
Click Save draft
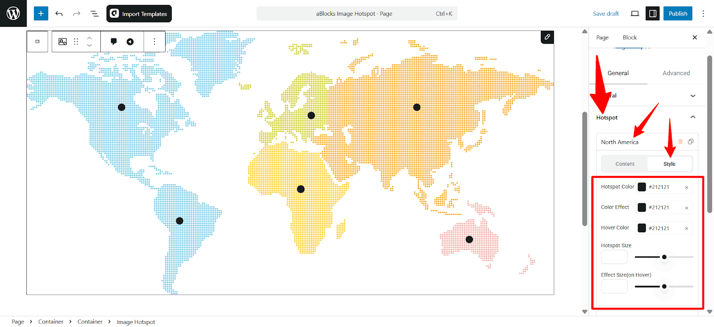point(606,13)
